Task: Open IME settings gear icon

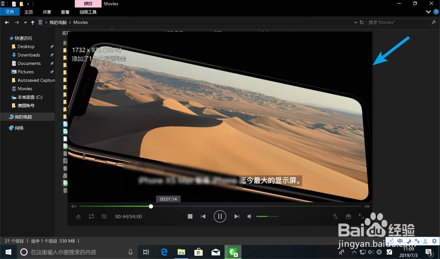Action: 434,241
